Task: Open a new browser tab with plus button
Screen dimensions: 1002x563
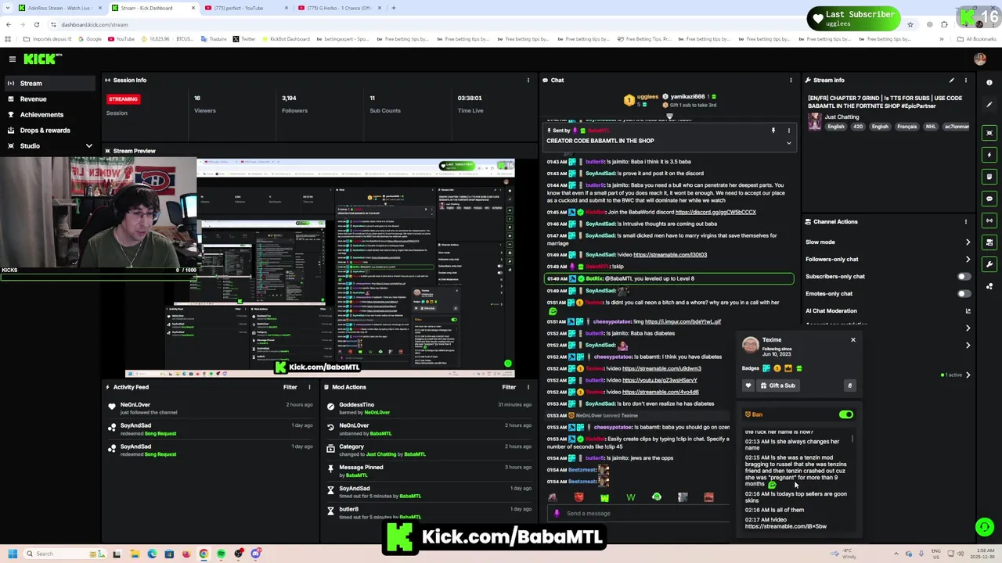Action: [x=394, y=8]
